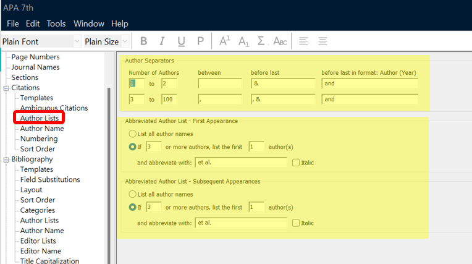Collapse the Bibliography tree node
Viewport: 472px width, 264px height.
[x=6, y=160]
